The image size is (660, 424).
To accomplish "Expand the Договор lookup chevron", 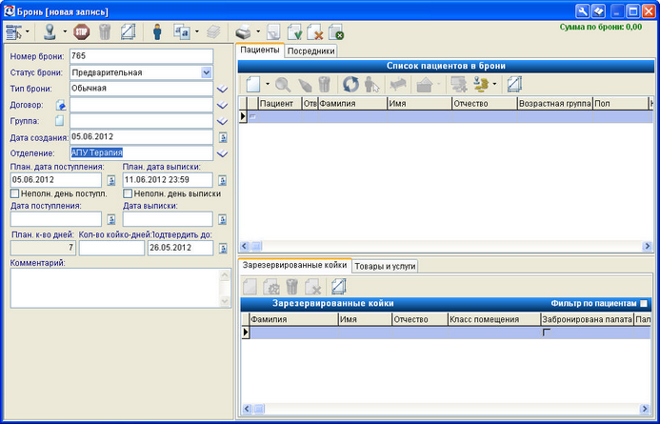I will [222, 105].
